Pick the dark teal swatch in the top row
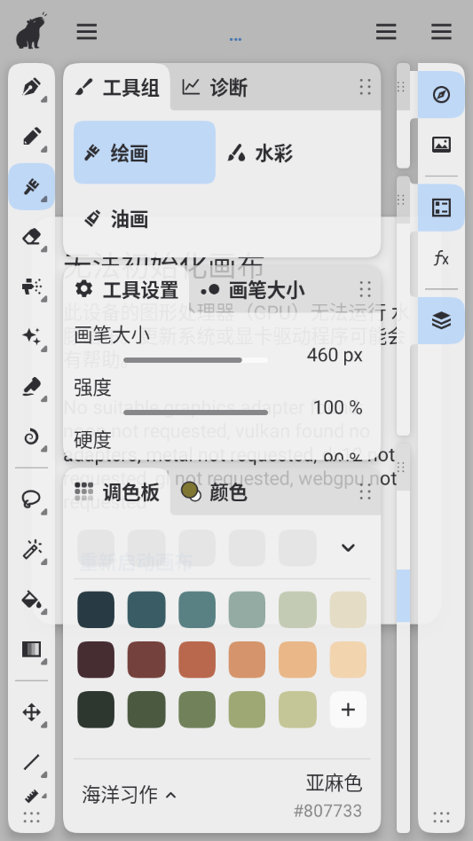The image size is (473, 841). tap(146, 609)
